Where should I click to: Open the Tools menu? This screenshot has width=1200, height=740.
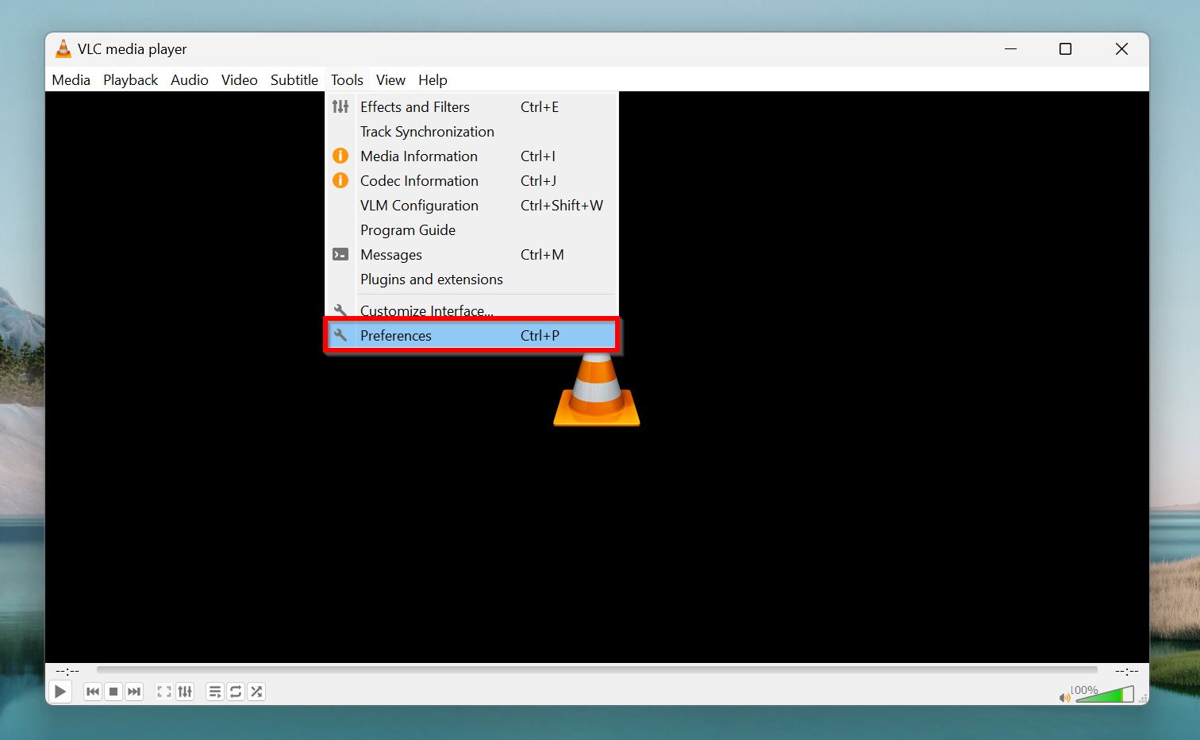click(x=347, y=79)
